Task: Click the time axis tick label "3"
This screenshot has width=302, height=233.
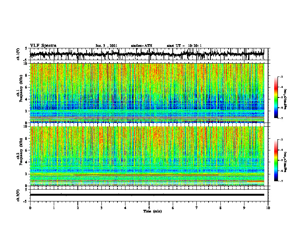Action: 101,208
